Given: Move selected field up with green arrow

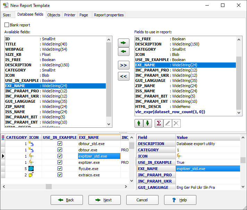Looking at the screenshot, I should [x=139, y=123].
